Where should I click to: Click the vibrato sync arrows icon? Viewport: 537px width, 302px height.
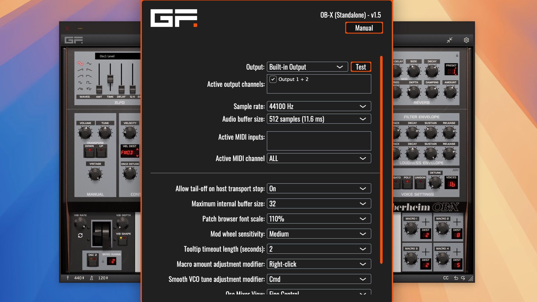(x=80, y=235)
